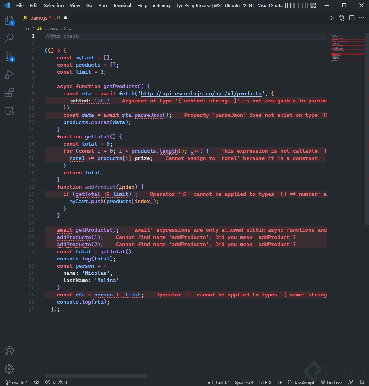Toggle the primary side bar layout icon
The height and width of the screenshot is (386, 369).
pos(288,5)
